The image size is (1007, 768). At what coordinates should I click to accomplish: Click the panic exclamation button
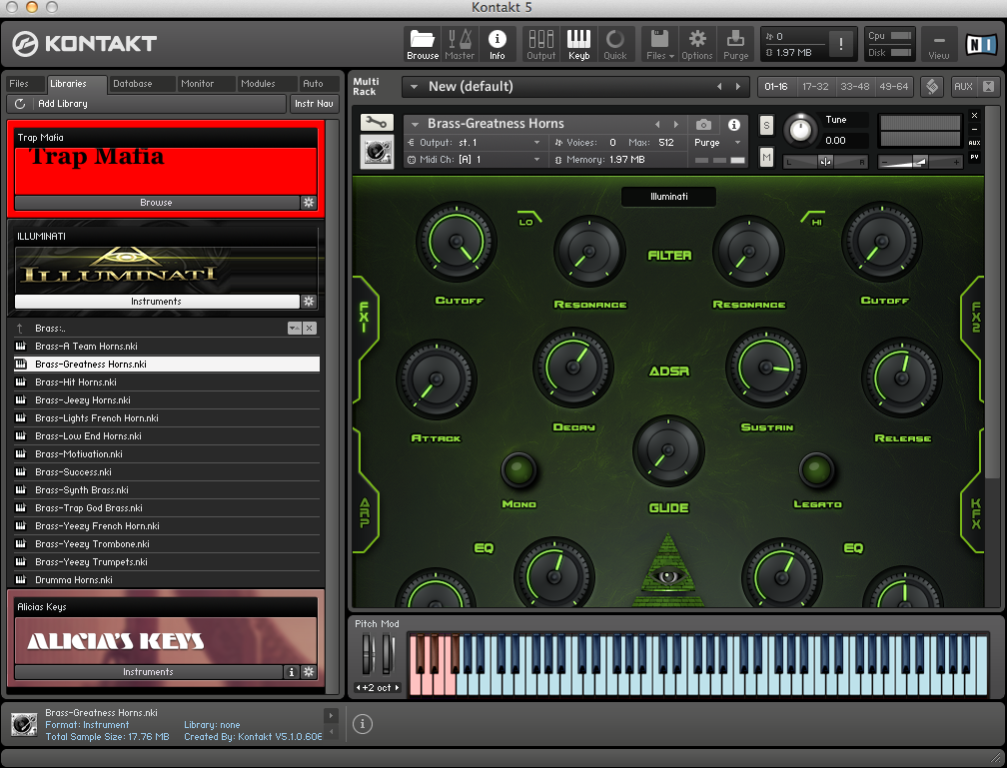click(841, 44)
